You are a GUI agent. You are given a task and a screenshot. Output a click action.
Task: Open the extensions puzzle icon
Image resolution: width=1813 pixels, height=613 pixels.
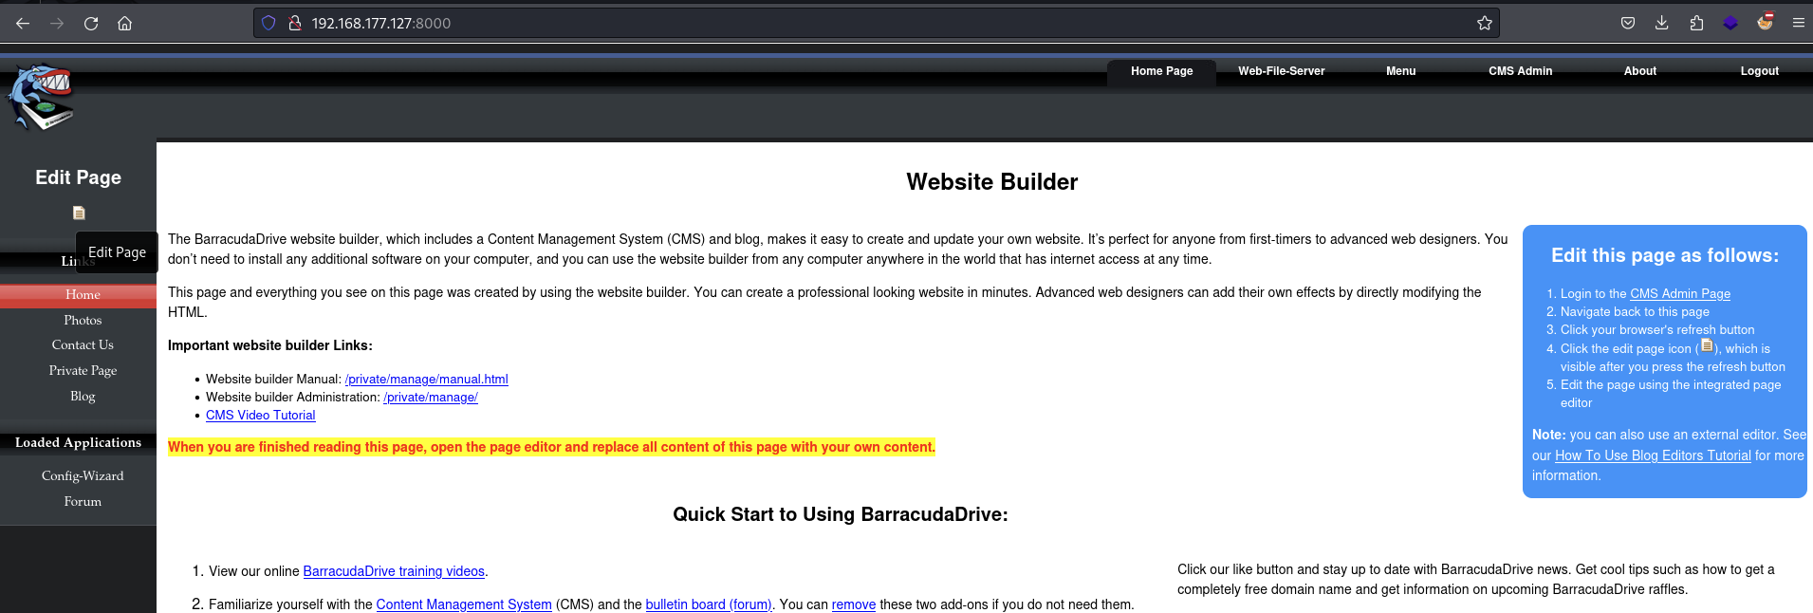pyautogui.click(x=1696, y=24)
